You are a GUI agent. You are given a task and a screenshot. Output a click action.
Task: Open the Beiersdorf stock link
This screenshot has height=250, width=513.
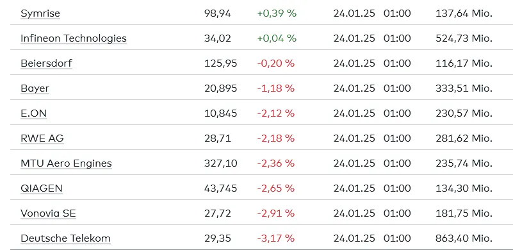pos(46,63)
